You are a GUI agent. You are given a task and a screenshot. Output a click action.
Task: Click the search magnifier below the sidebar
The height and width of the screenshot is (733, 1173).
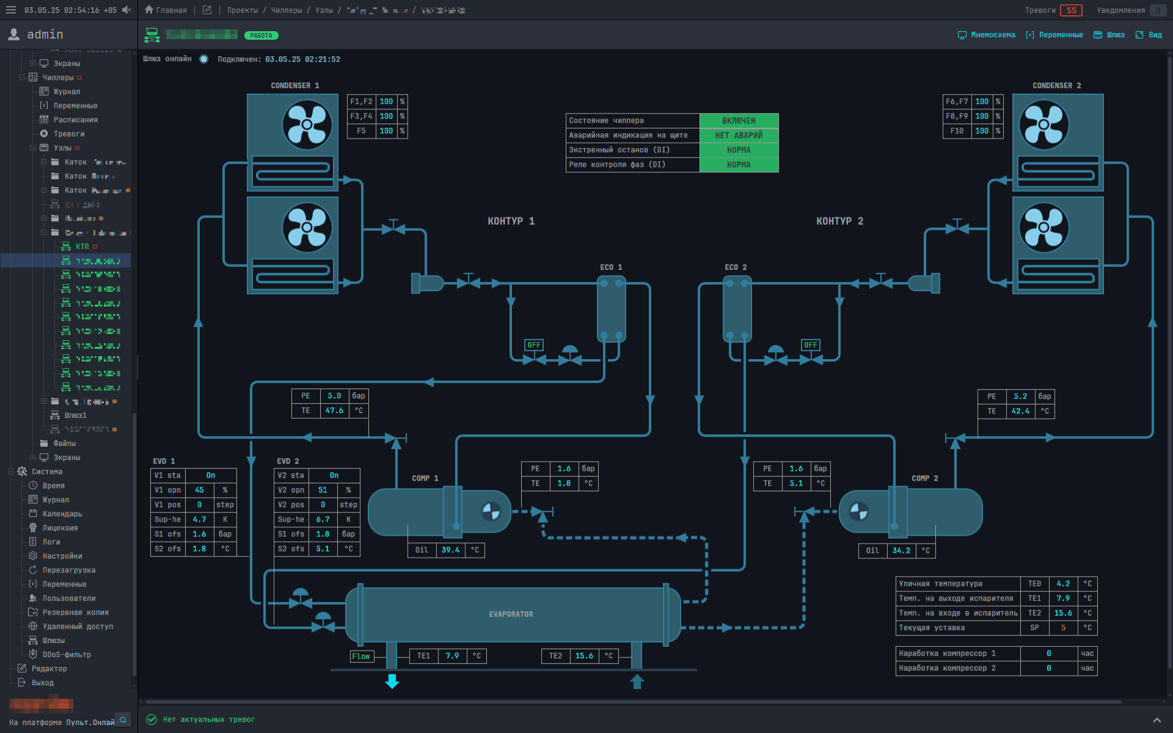point(123,720)
